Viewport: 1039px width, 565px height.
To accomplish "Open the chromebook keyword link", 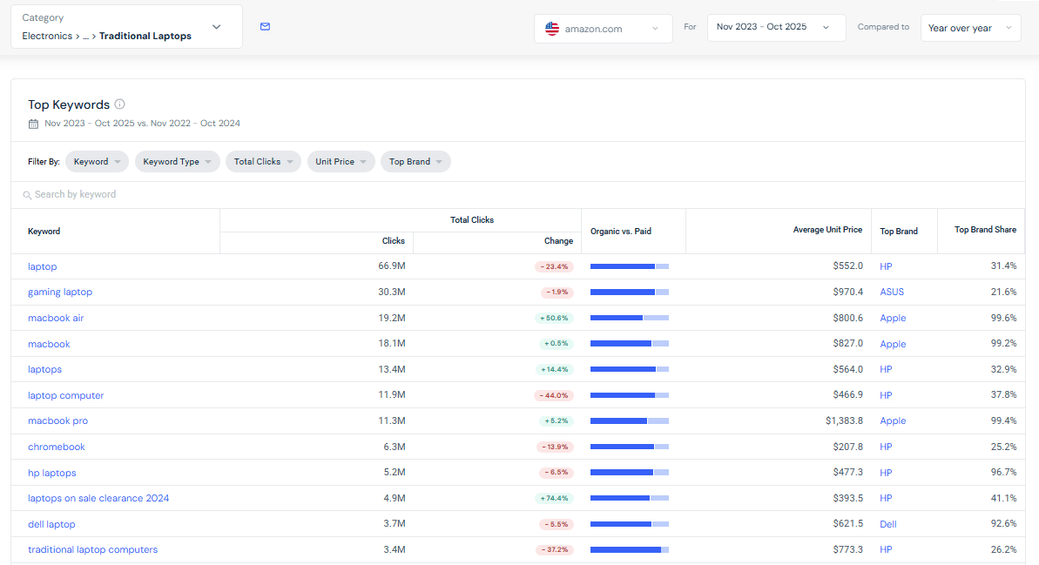I will pos(57,447).
